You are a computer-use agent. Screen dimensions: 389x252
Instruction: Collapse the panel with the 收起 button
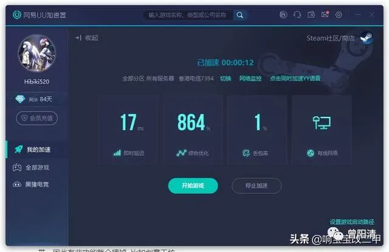click(87, 38)
